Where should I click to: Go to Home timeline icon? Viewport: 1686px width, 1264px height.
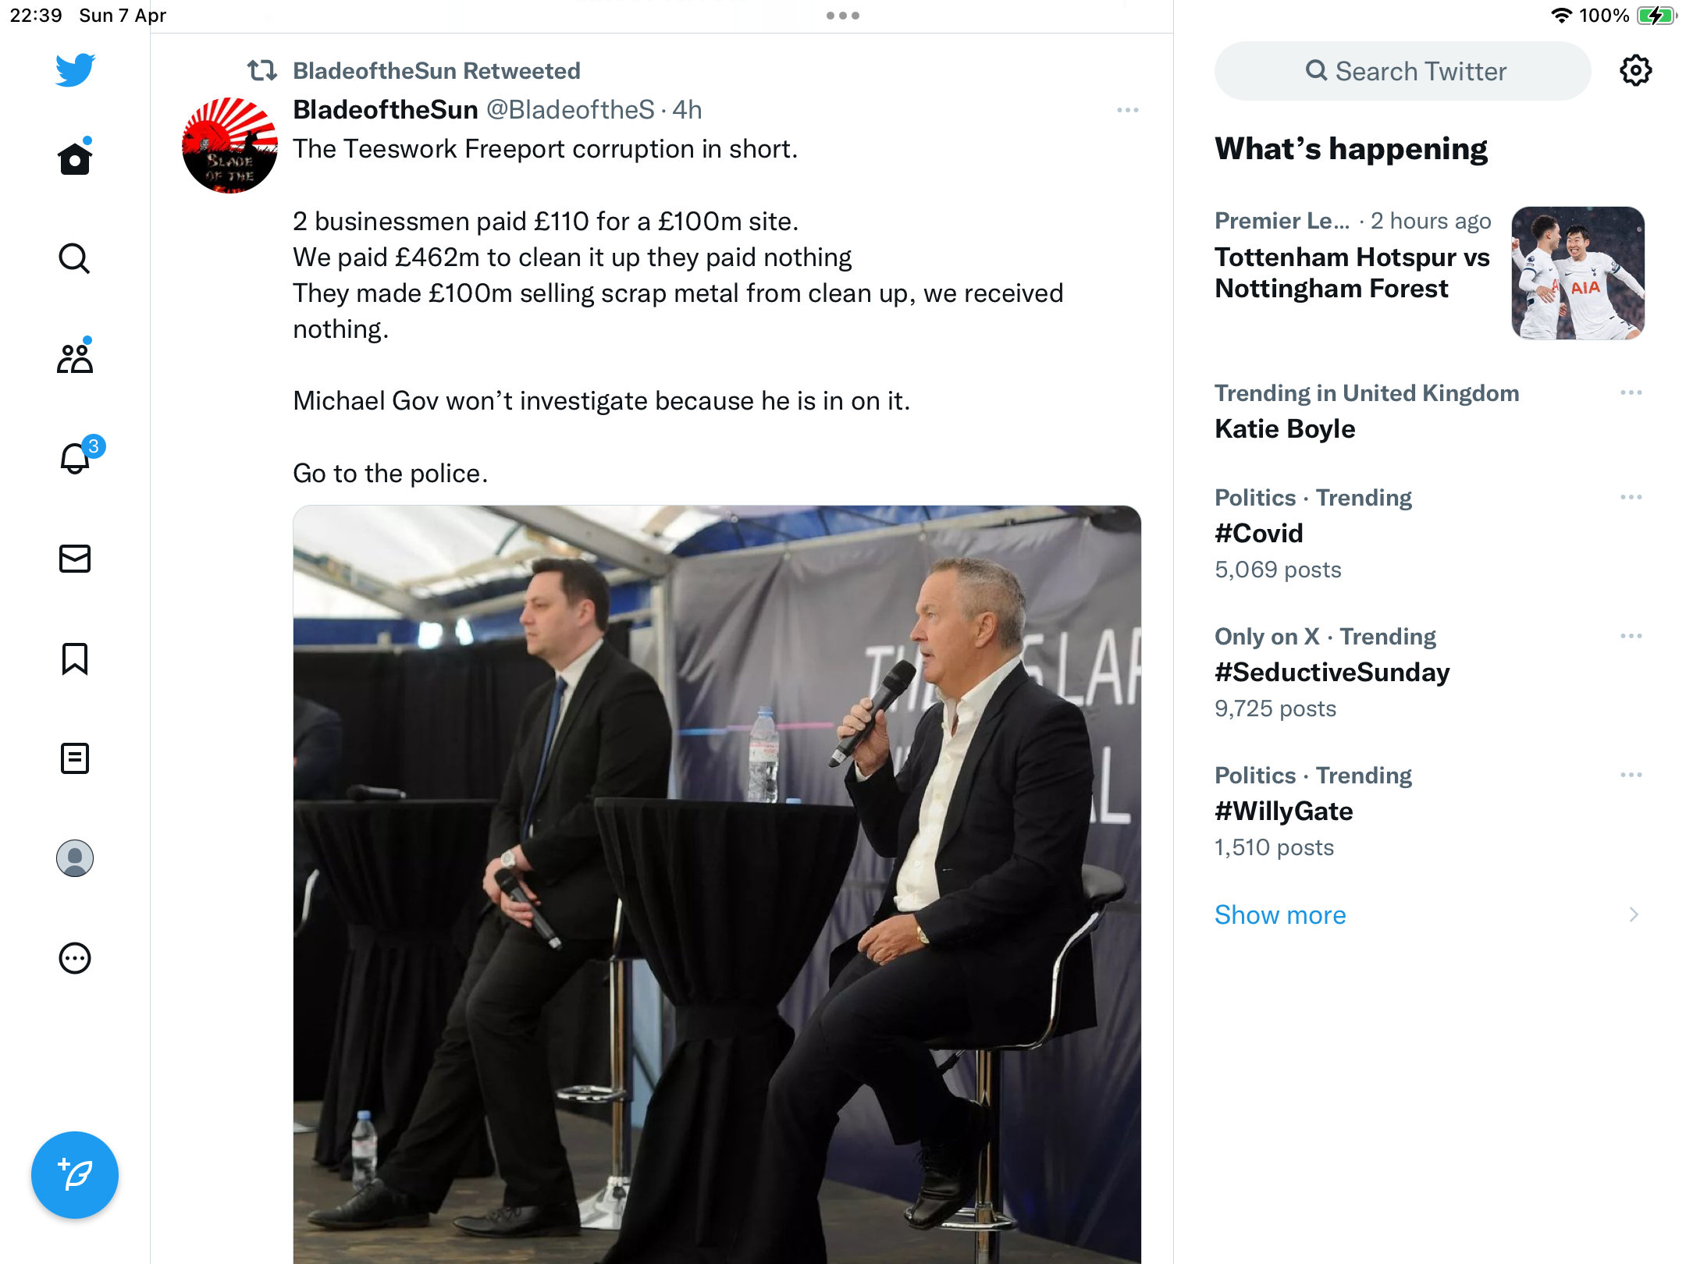click(75, 158)
